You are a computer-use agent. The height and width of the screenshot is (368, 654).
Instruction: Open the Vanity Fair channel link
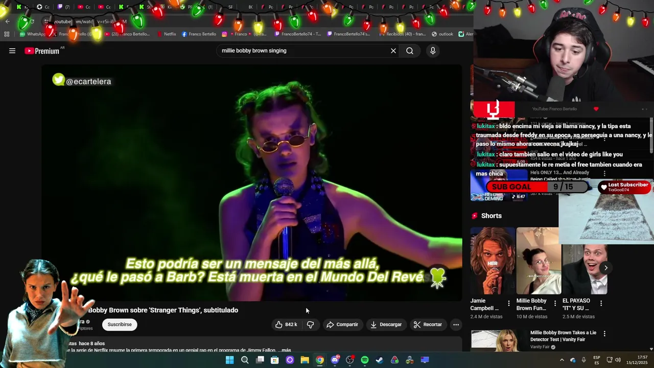tap(540, 347)
